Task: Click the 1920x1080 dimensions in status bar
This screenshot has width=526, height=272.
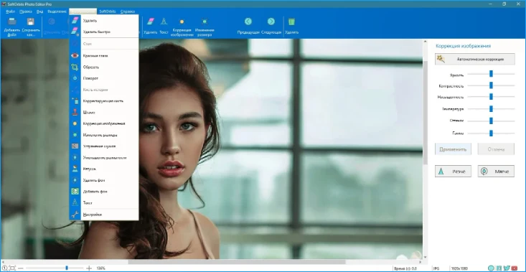Action: 459,268
